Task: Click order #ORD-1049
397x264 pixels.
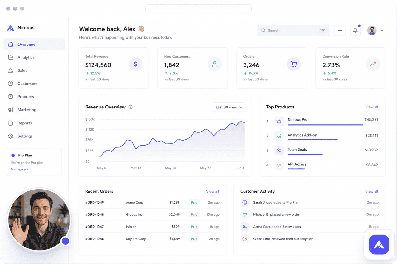Action: 94,202
